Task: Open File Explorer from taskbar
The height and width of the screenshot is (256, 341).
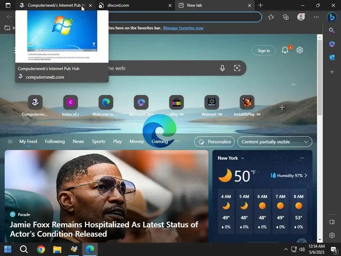Action: [57, 249]
